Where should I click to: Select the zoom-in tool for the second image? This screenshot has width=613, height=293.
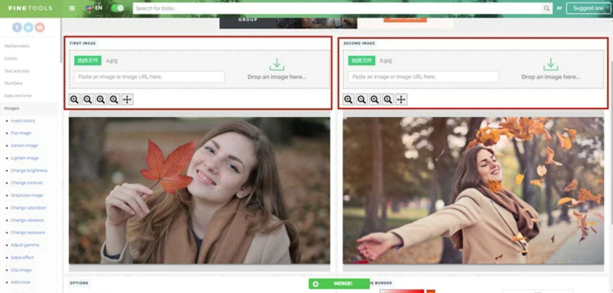tap(349, 99)
